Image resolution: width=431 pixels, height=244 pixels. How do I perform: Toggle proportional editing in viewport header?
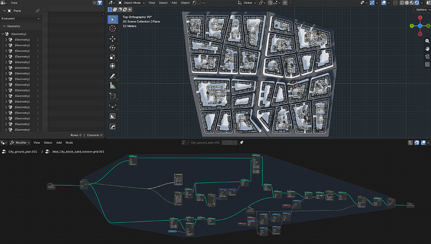pos(285,2)
